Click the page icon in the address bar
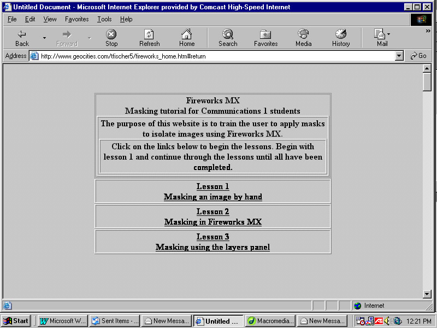The image size is (437, 328). click(34, 56)
